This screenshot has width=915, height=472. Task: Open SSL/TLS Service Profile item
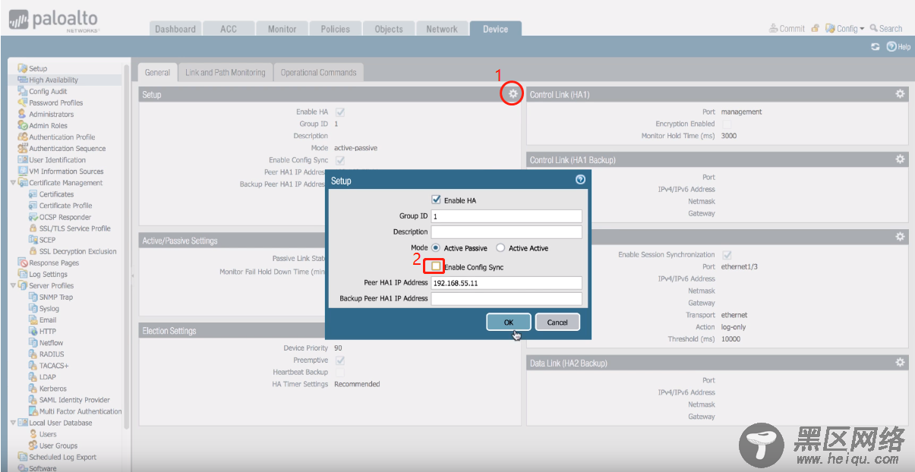pyautogui.click(x=74, y=228)
